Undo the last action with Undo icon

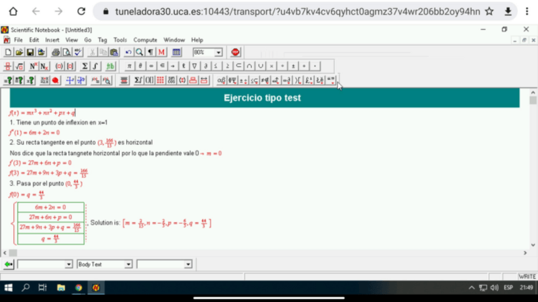coord(128,52)
